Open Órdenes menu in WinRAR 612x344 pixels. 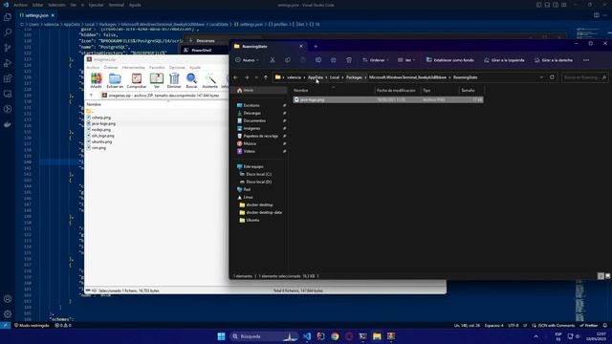click(111, 68)
